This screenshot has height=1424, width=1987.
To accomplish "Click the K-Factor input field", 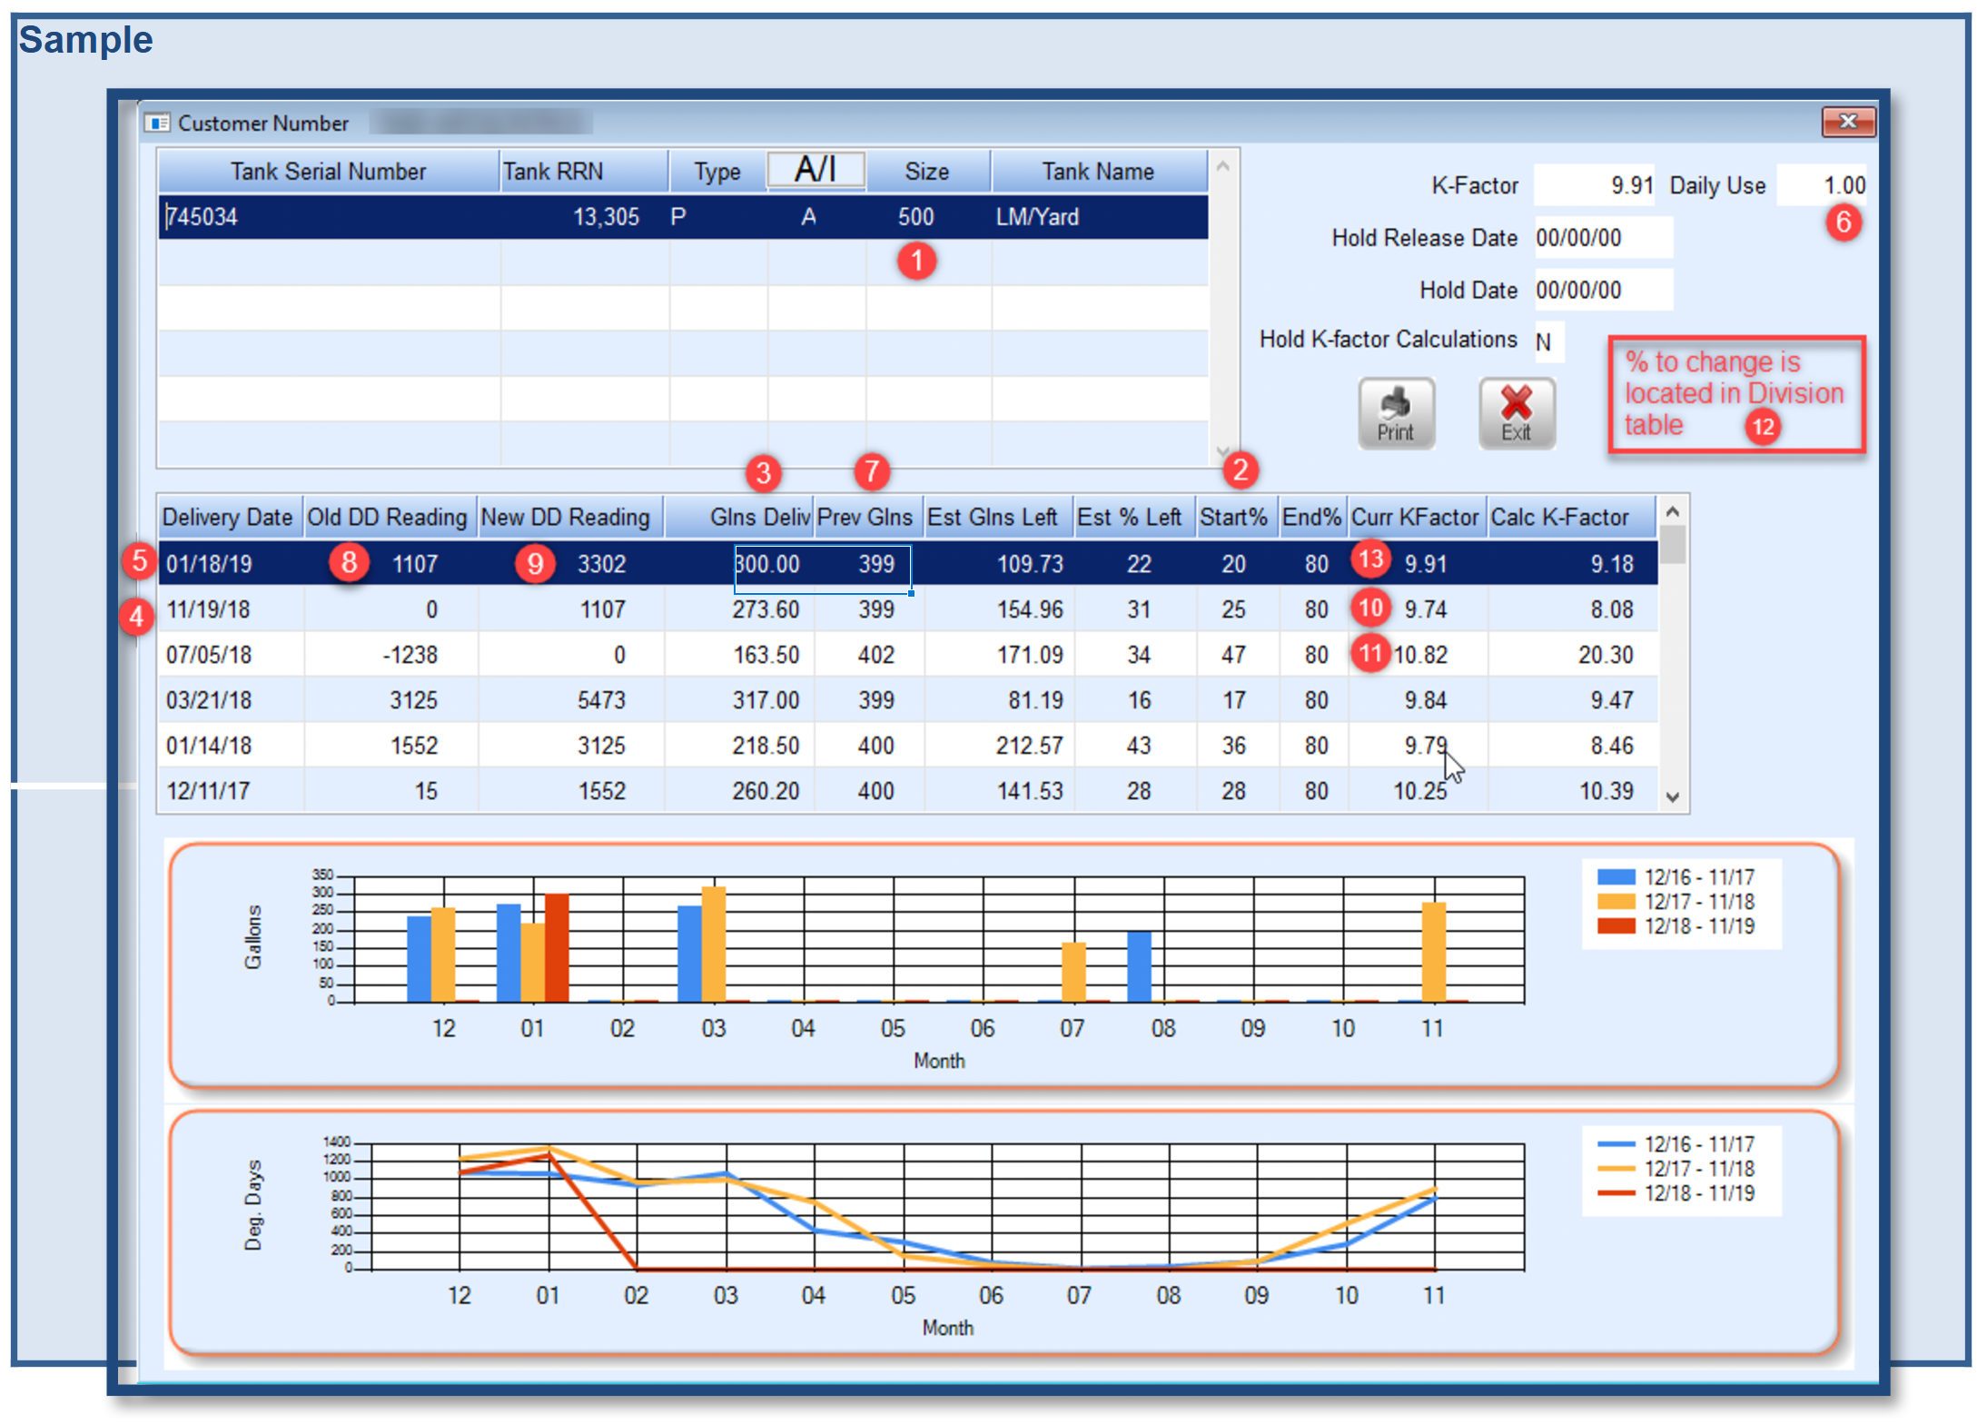I will point(1594,185).
